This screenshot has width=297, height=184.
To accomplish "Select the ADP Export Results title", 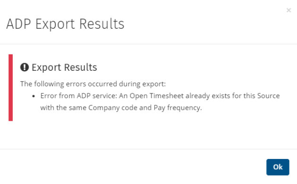I will coord(65,24).
